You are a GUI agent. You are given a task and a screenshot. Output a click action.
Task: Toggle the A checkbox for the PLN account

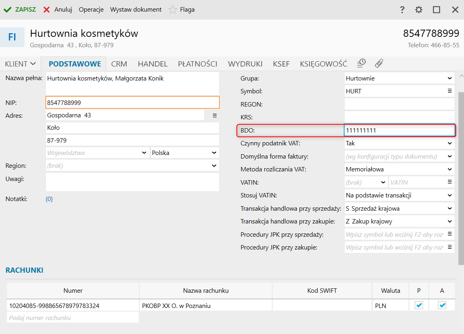pyautogui.click(x=442, y=306)
